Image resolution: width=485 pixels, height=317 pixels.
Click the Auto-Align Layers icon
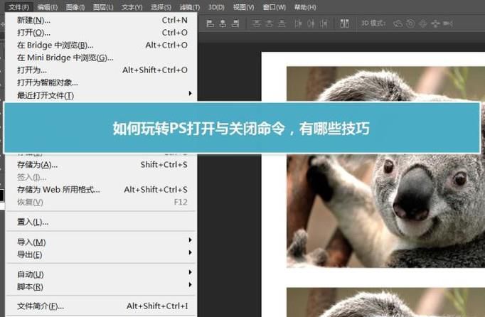[x=345, y=23]
